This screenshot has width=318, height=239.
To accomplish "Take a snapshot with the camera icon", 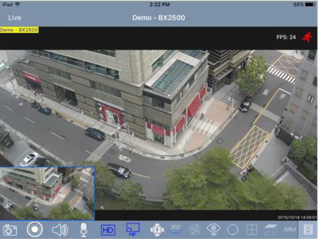I will (x=10, y=230).
